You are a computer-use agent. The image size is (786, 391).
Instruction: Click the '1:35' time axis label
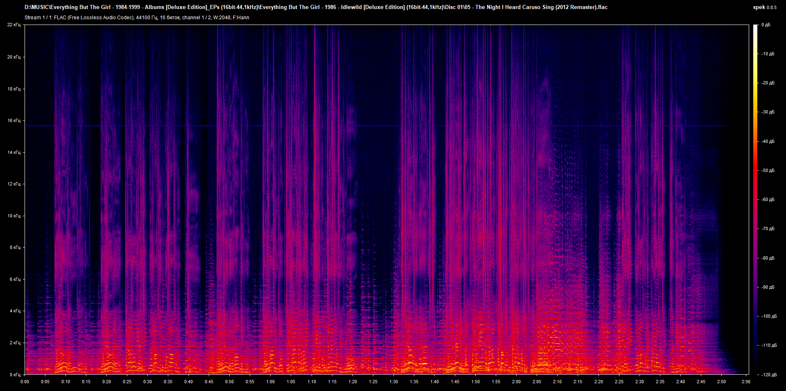pos(414,382)
